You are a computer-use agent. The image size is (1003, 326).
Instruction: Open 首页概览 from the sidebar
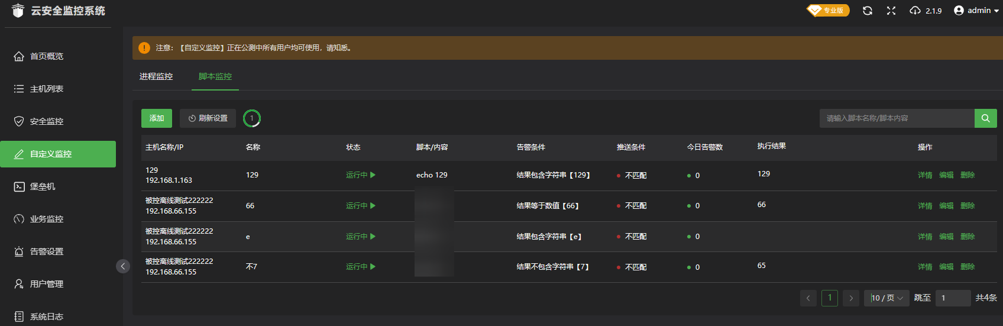47,56
